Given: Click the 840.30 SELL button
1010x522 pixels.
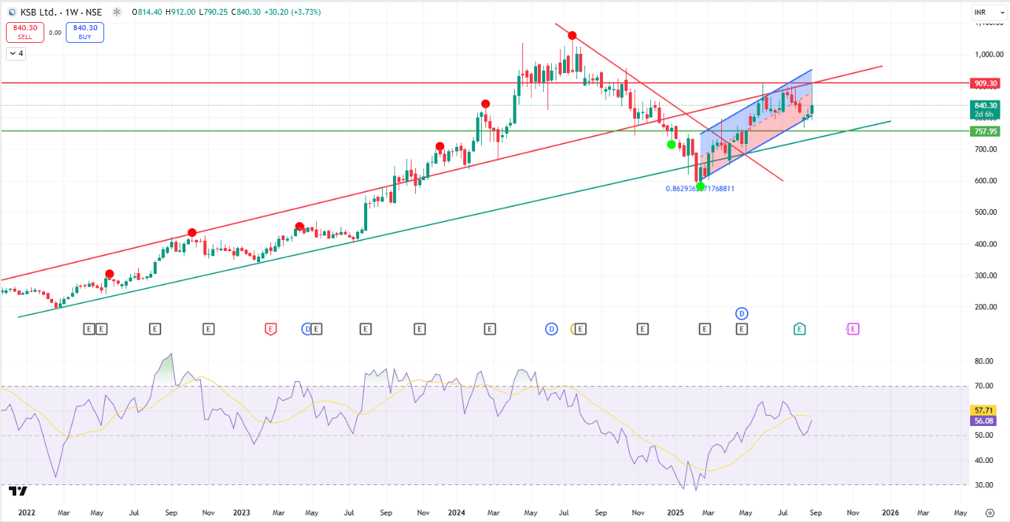Looking at the screenshot, I should pos(25,32).
